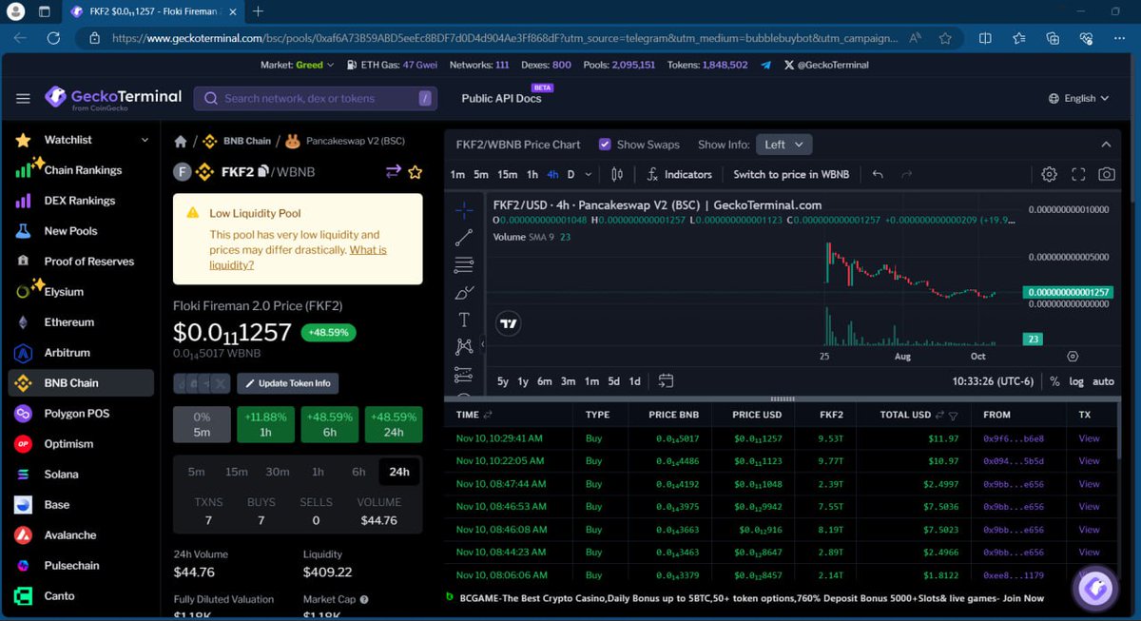Open the browser split screen icon
The image size is (1141, 621).
pyautogui.click(x=985, y=38)
